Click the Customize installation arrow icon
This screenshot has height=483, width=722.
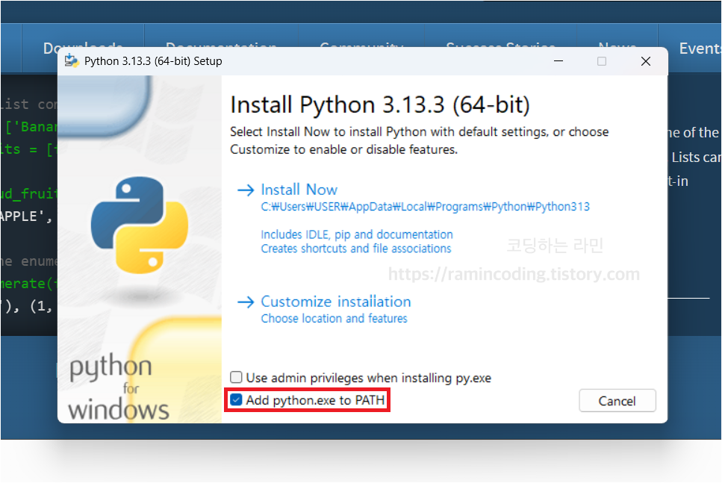(x=246, y=302)
